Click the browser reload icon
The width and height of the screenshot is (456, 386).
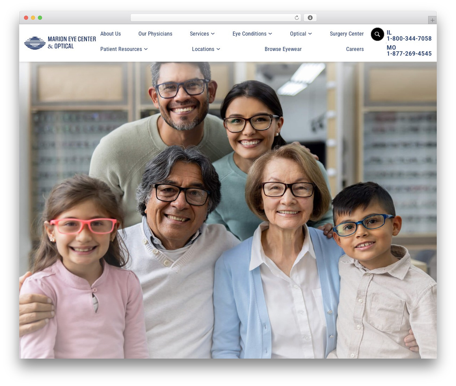point(297,18)
